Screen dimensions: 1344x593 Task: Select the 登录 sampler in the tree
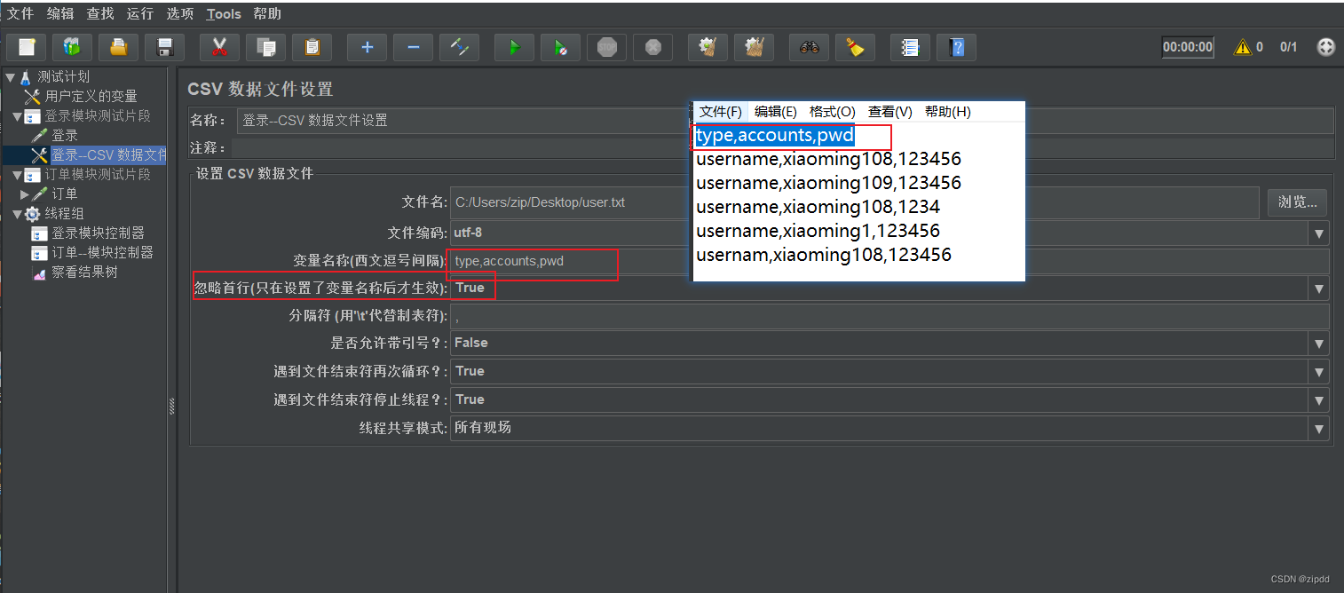[65, 135]
